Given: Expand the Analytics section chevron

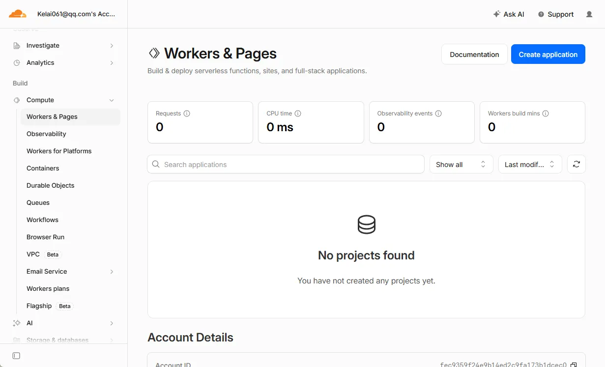Looking at the screenshot, I should [x=112, y=63].
